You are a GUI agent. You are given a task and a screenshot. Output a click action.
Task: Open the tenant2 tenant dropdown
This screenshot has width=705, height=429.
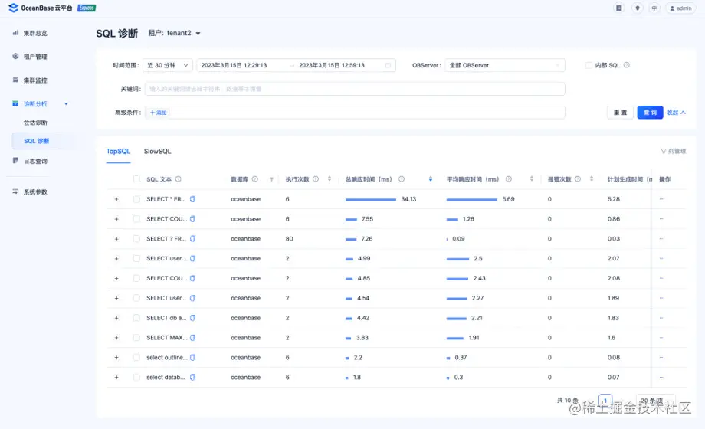coord(183,33)
